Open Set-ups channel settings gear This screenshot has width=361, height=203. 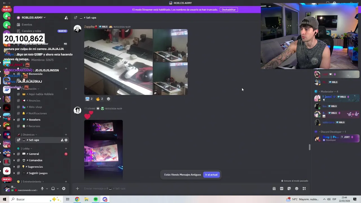click(x=66, y=140)
